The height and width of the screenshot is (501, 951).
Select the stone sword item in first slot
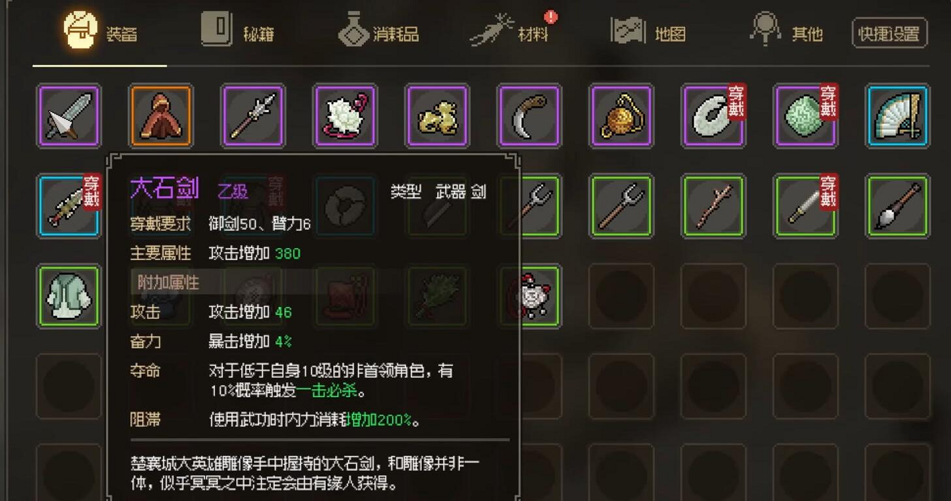[x=69, y=116]
